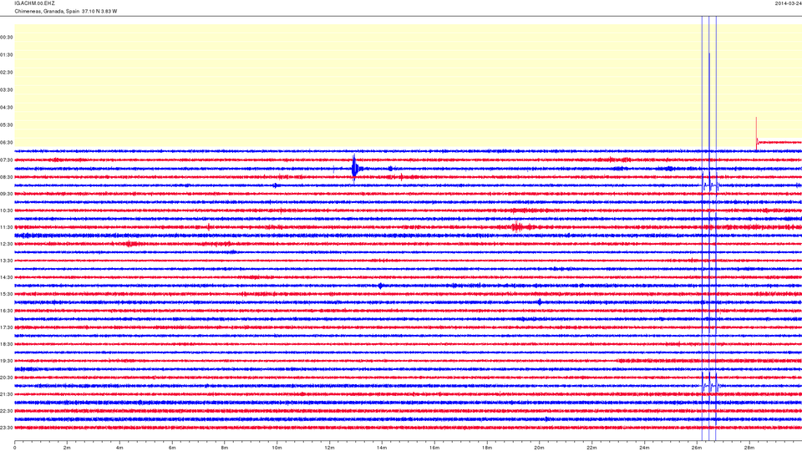802x451 pixels.
Task: Select the 03:30 time label
Action: 7,90
